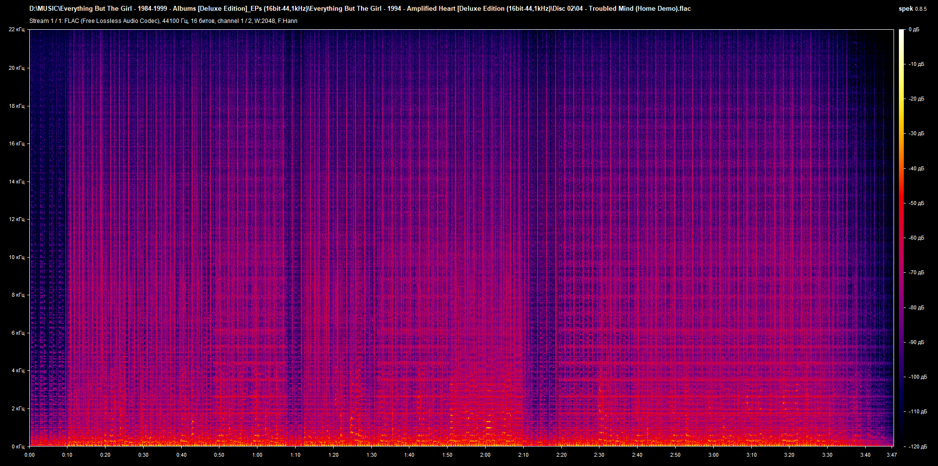The width and height of the screenshot is (938, 466).
Task: Click the '0:00' time axis label
Action: coord(30,455)
